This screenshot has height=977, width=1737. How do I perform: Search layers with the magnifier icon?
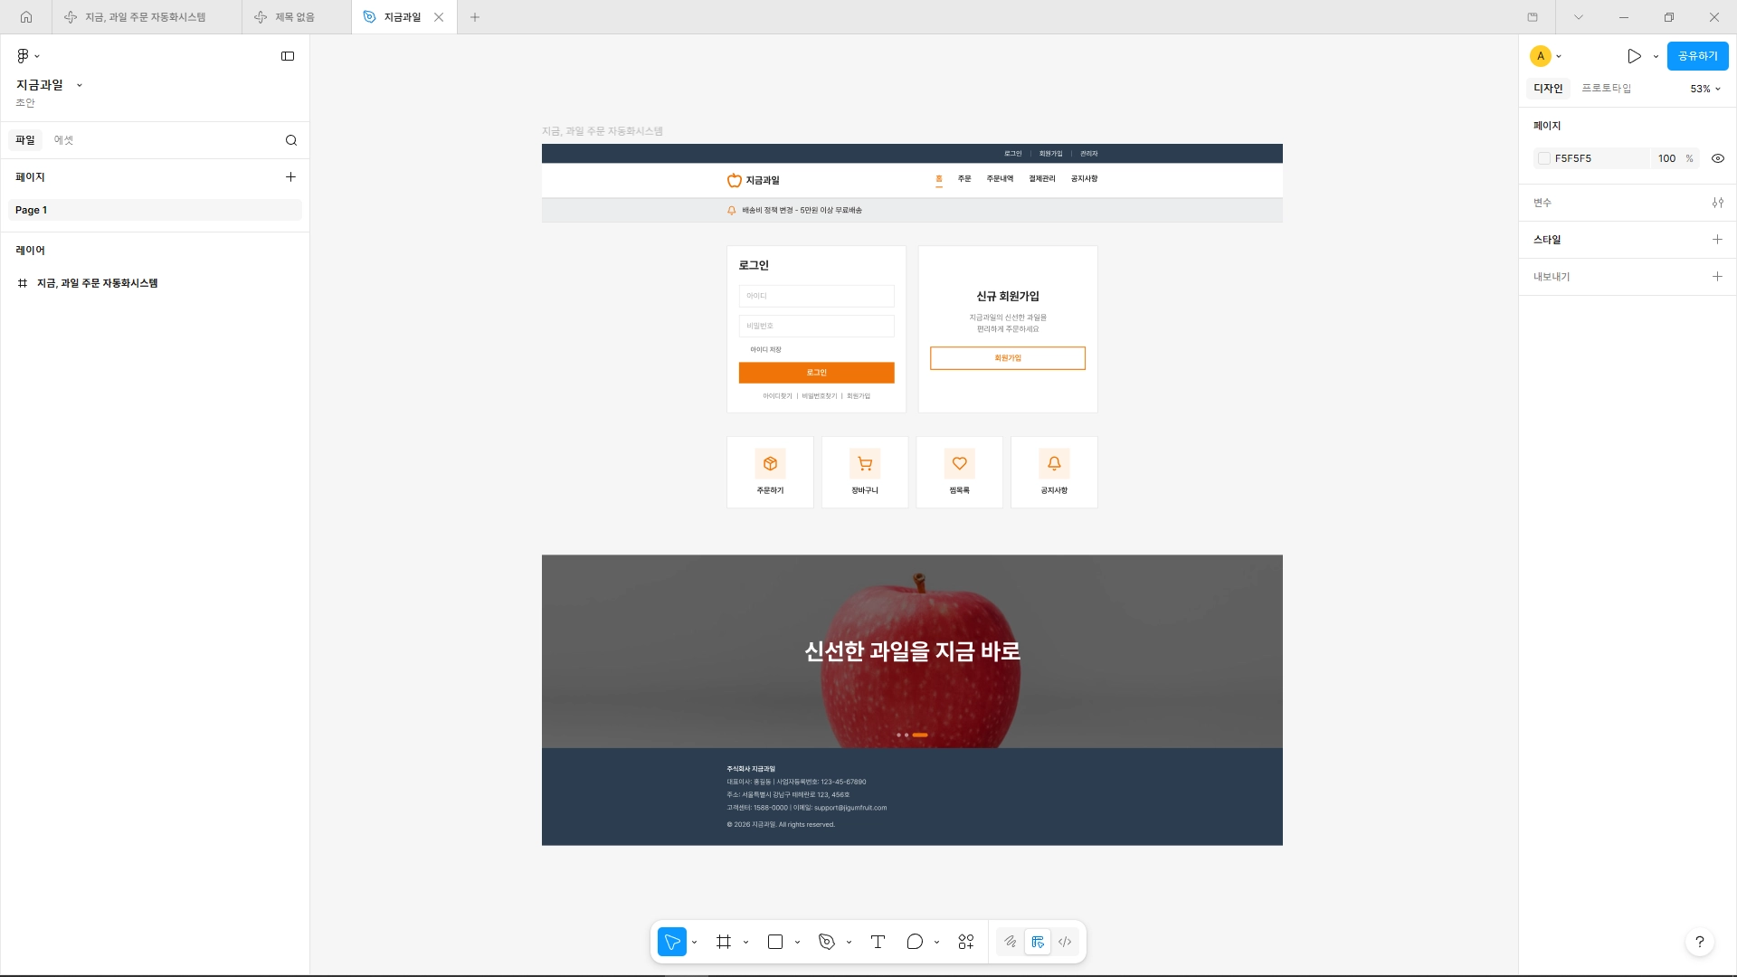pos(291,140)
